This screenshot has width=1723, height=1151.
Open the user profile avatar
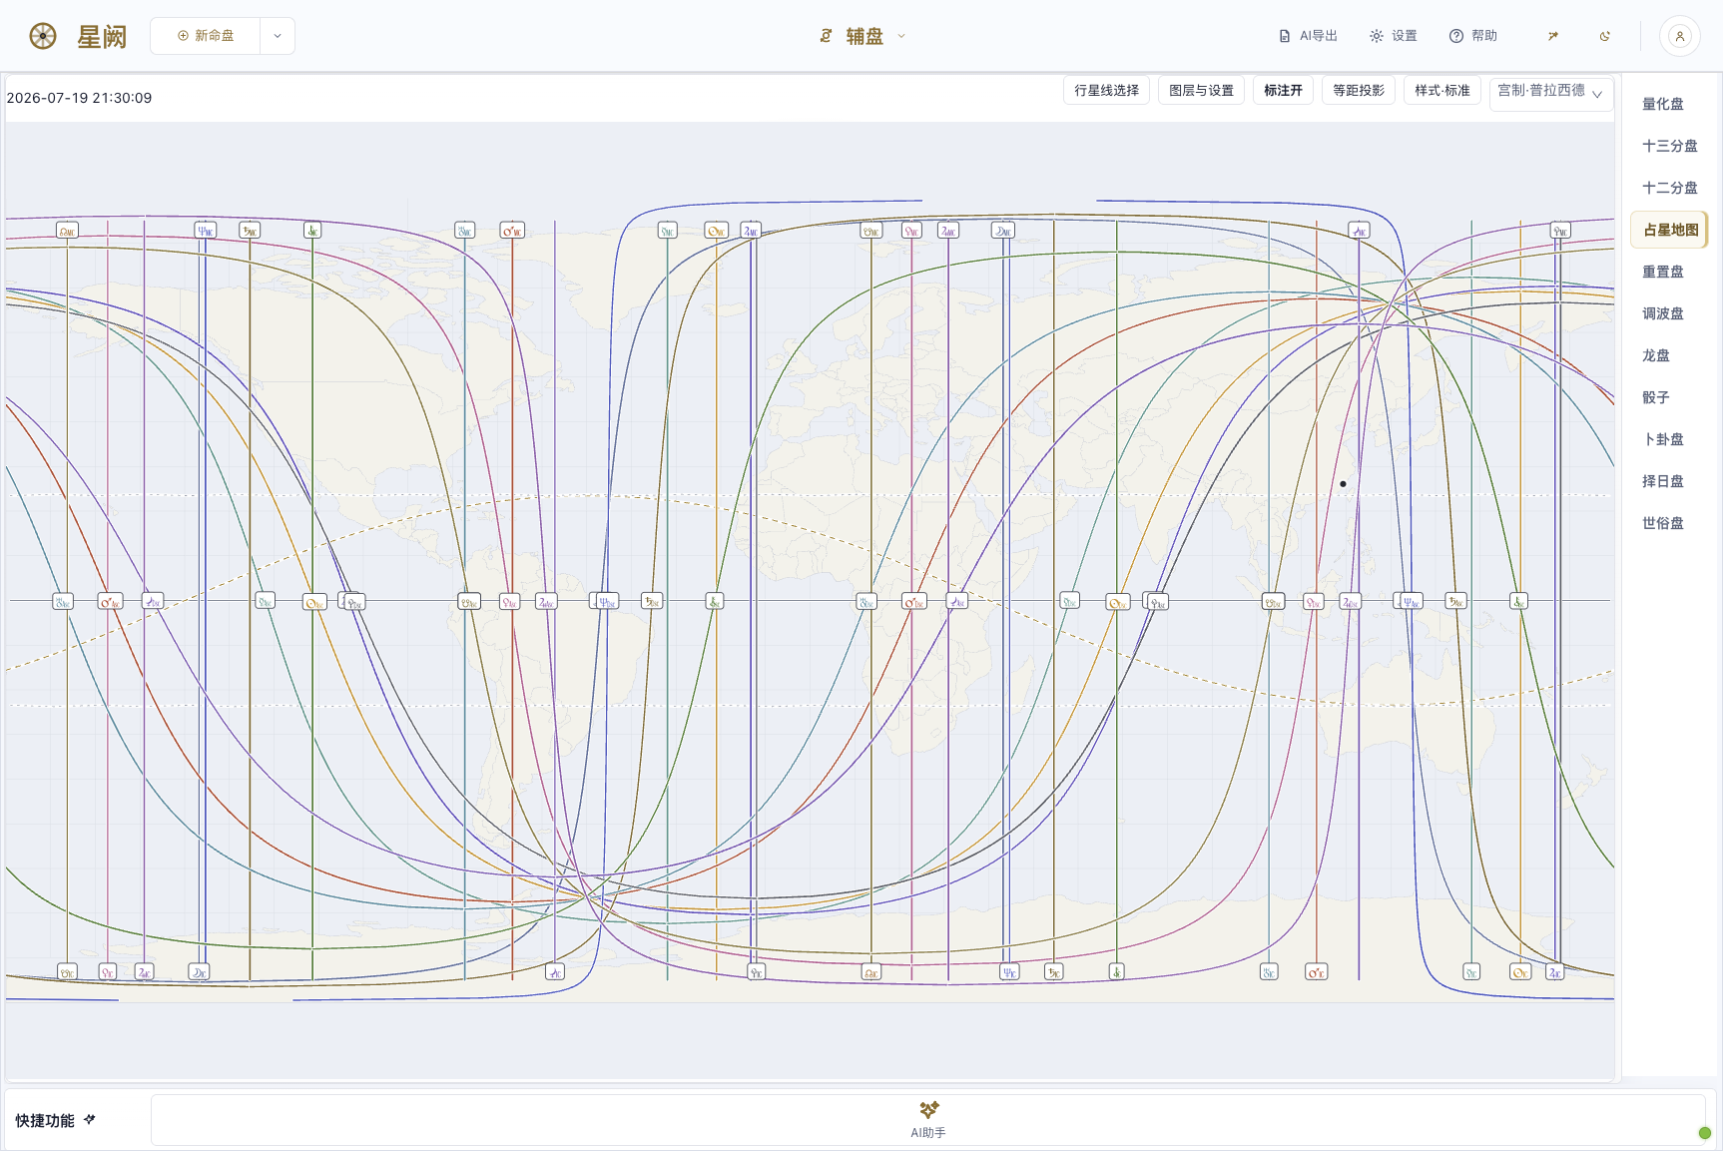1680,36
